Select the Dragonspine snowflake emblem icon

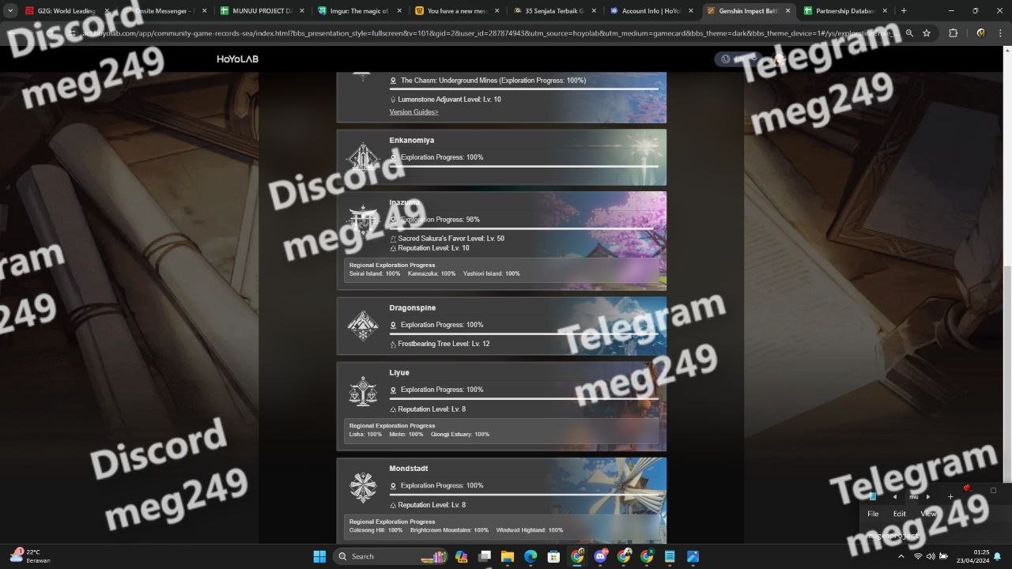pos(363,325)
